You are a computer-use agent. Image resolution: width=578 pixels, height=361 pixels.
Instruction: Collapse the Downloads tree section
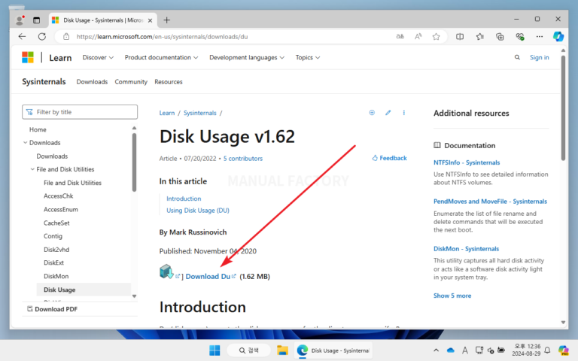25,143
